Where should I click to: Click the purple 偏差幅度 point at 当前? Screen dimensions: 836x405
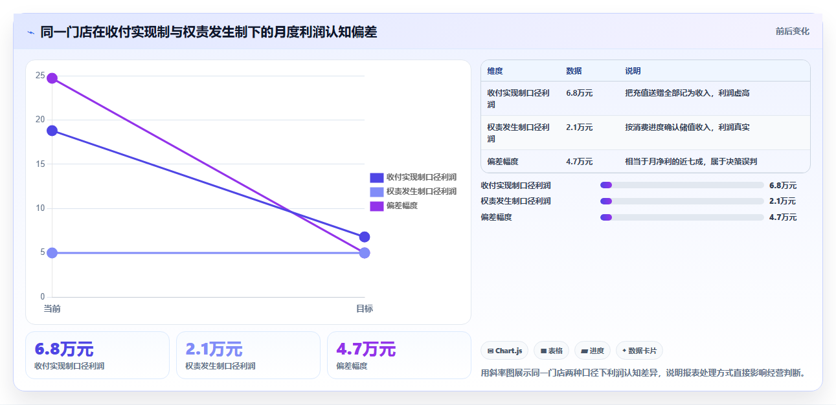[x=52, y=78]
